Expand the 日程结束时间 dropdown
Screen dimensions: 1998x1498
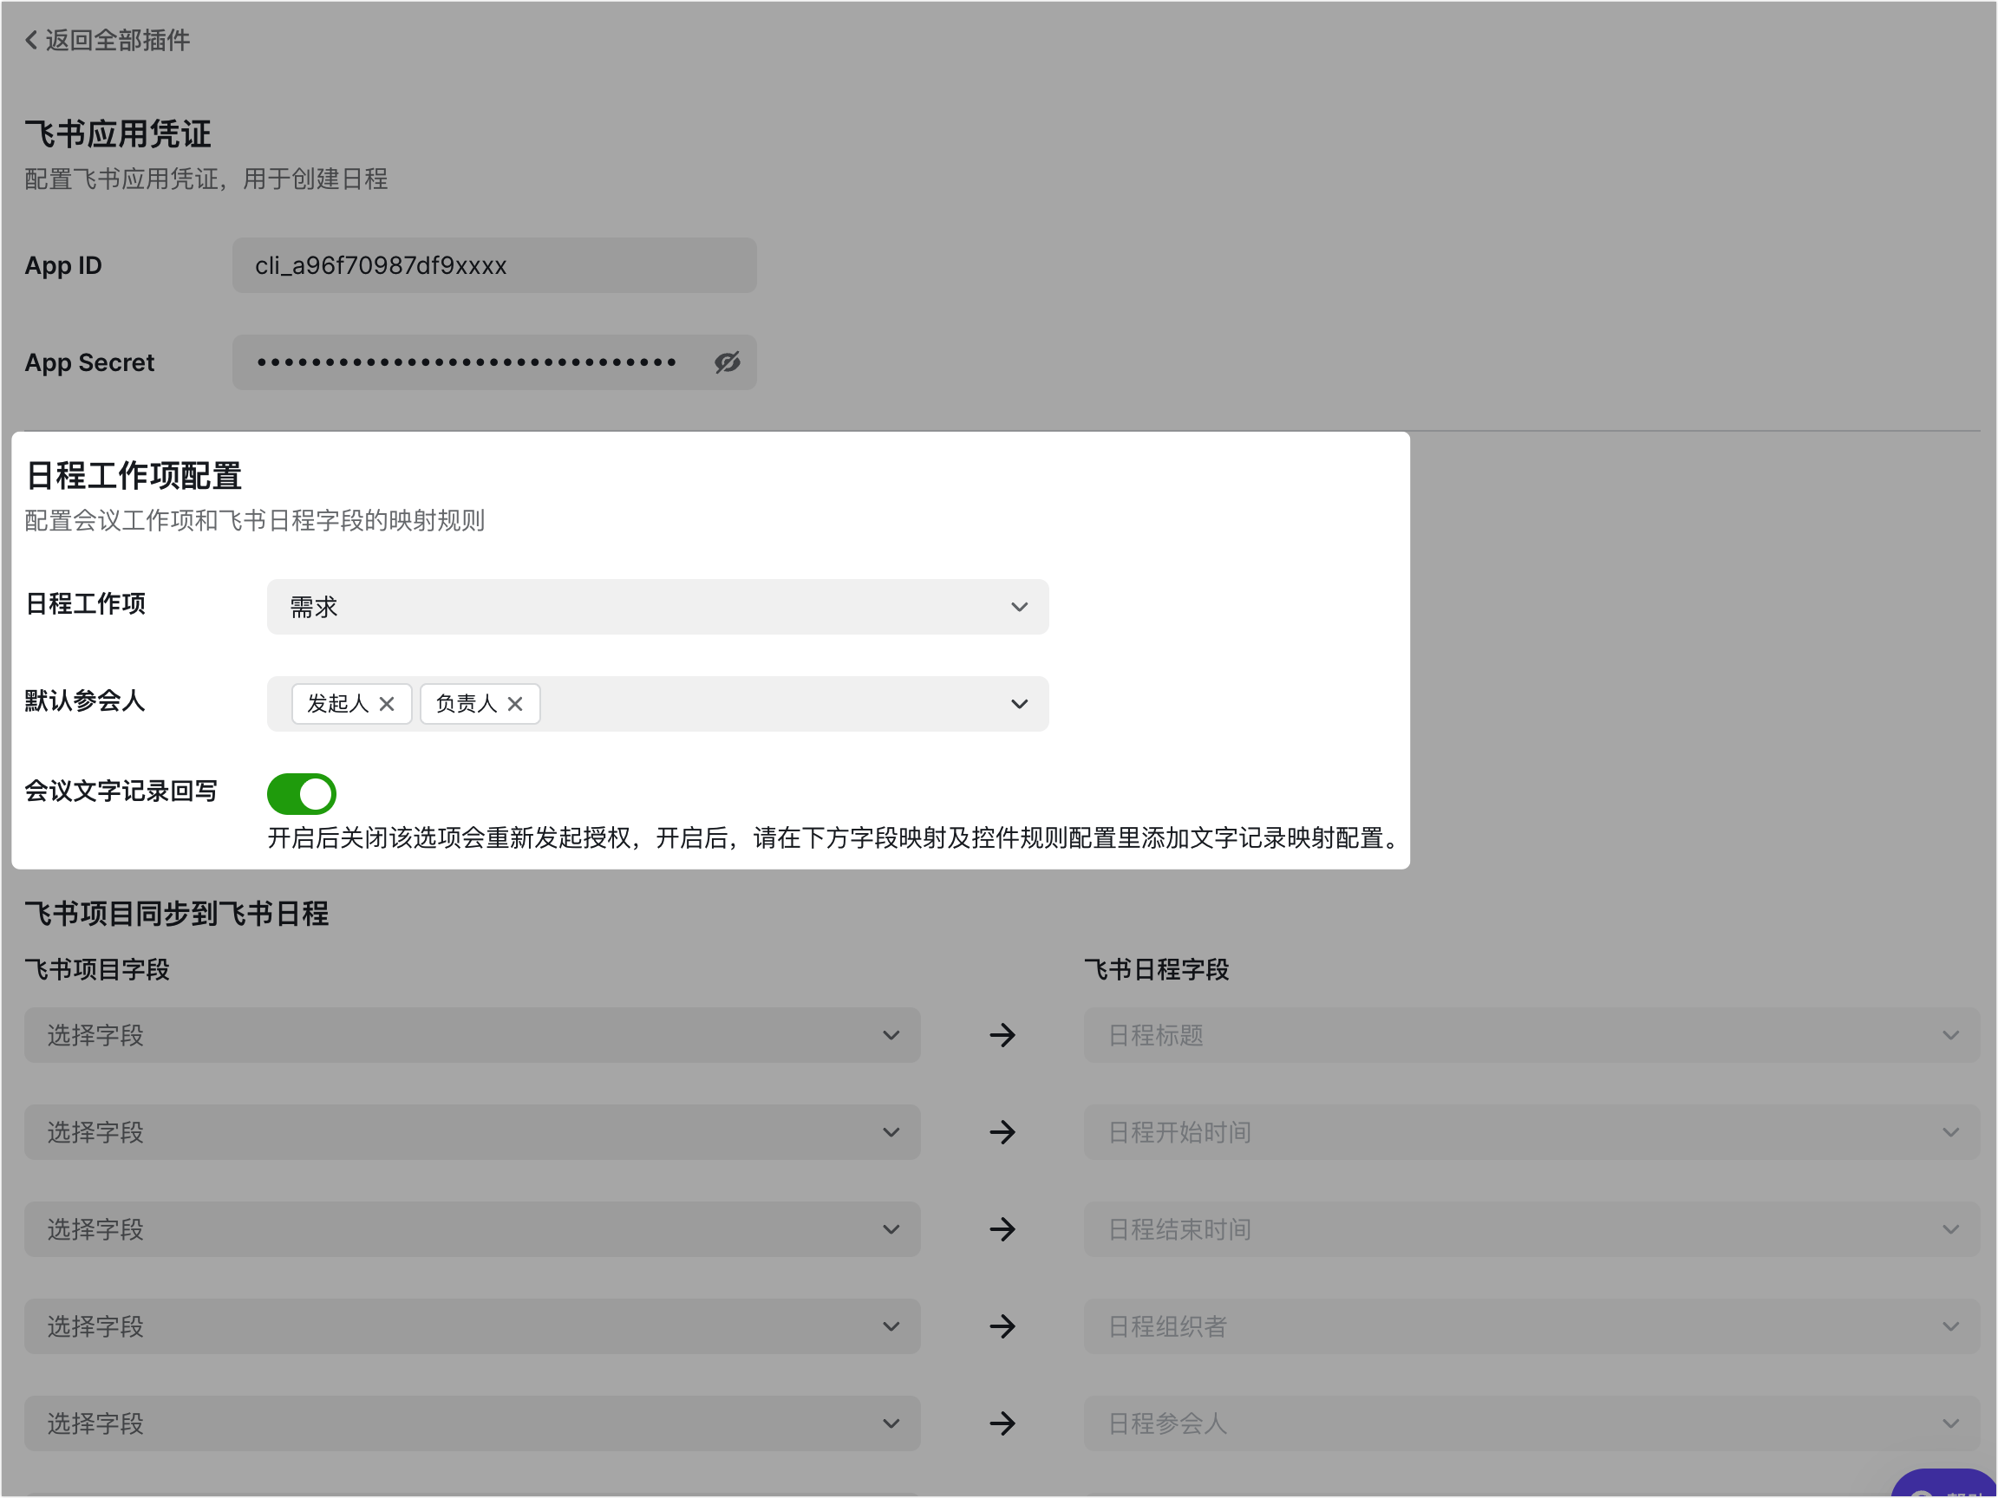click(1531, 1229)
